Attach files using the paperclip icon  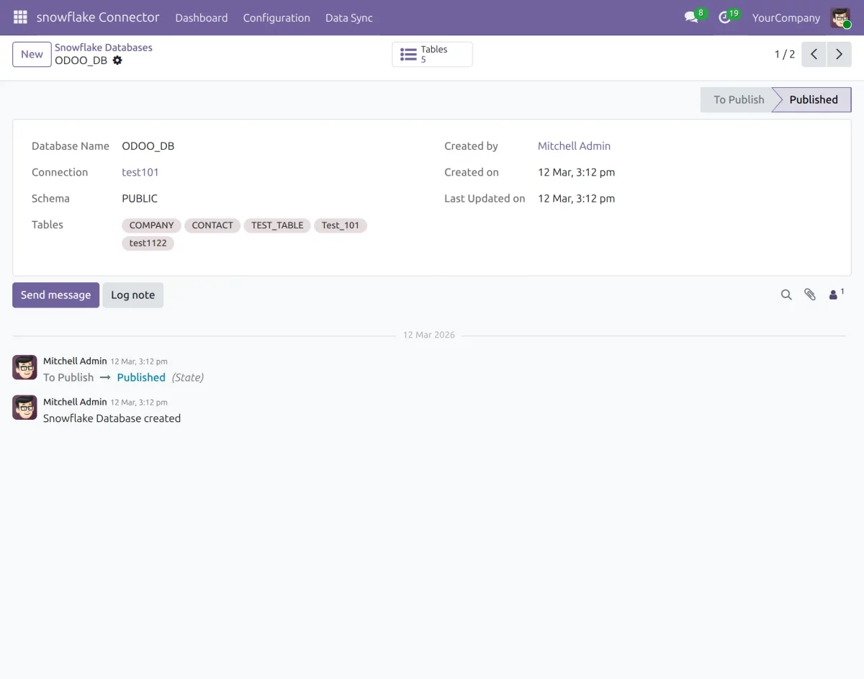810,294
